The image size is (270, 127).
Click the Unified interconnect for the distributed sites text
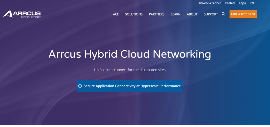[x=130, y=70]
